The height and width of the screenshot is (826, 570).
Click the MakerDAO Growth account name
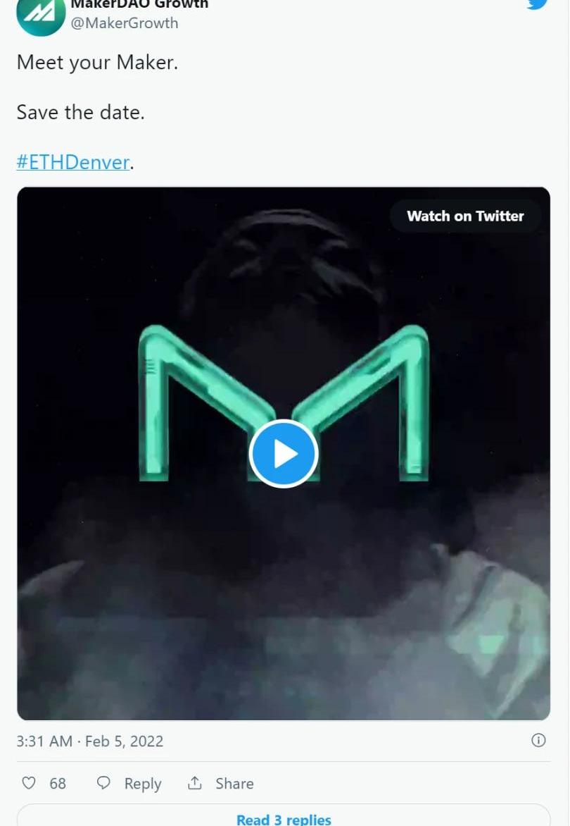(x=139, y=5)
